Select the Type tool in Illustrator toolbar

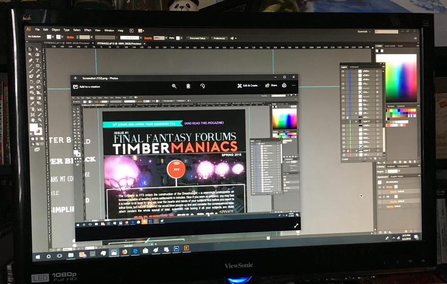pos(37,60)
